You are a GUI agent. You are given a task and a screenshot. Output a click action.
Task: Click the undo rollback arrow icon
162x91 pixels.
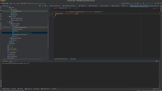click(155, 3)
